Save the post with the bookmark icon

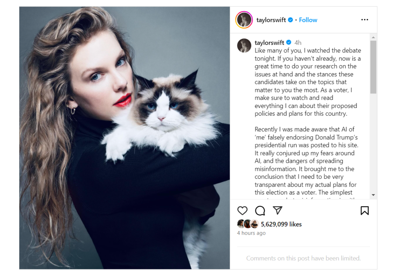[364, 210]
